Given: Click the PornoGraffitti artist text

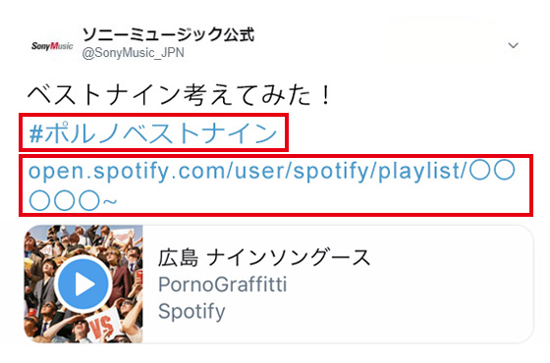Looking at the screenshot, I should click(x=222, y=285).
